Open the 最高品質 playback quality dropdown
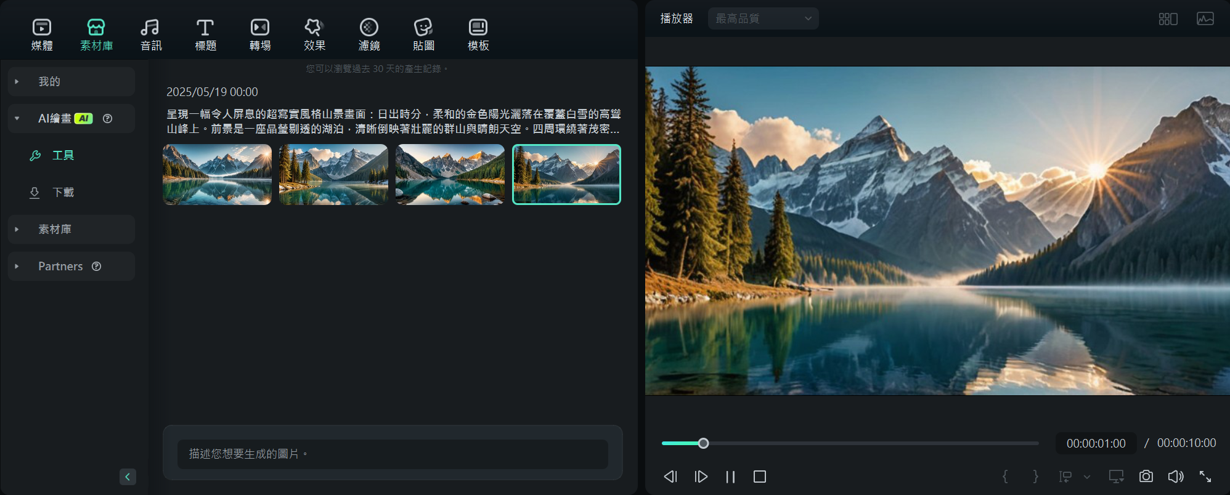 tap(763, 18)
